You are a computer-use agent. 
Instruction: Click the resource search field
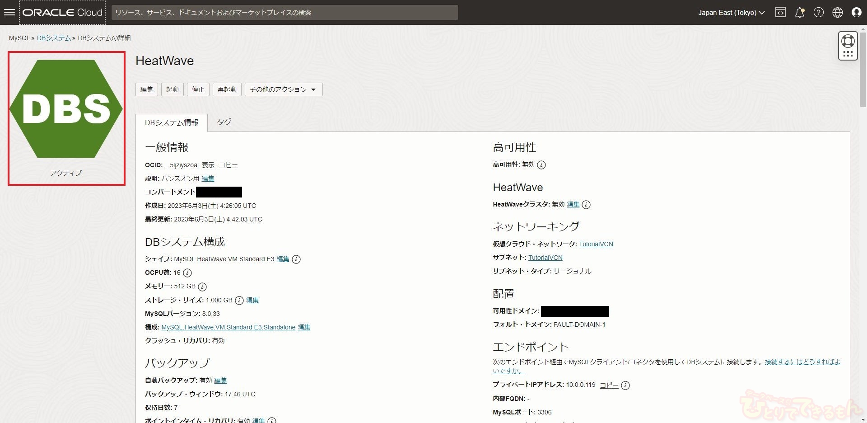coord(284,12)
